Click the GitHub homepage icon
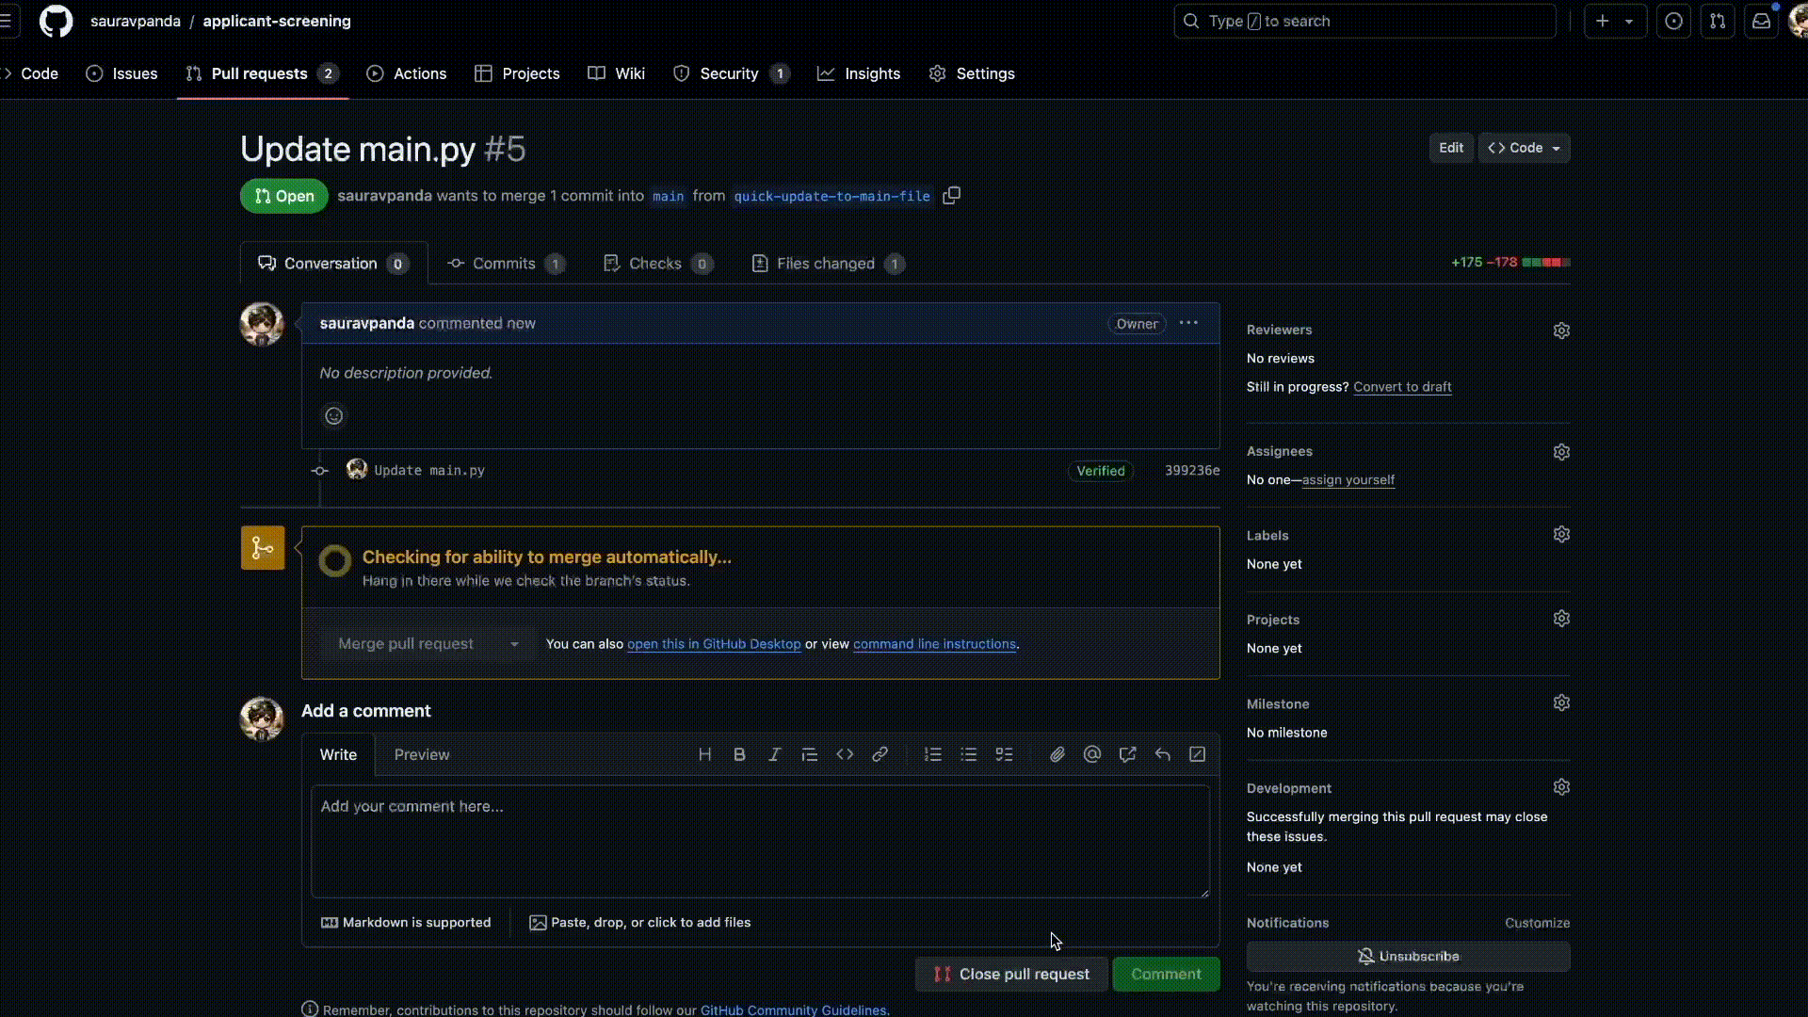This screenshot has height=1017, width=1808. pos(56,21)
